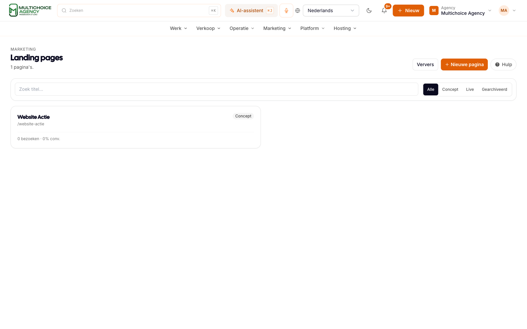Click the Ververs button
Screen dimensions: 527x329
point(425,64)
